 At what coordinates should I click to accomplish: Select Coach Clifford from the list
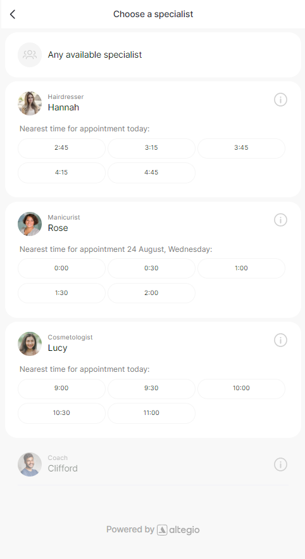coord(153,464)
